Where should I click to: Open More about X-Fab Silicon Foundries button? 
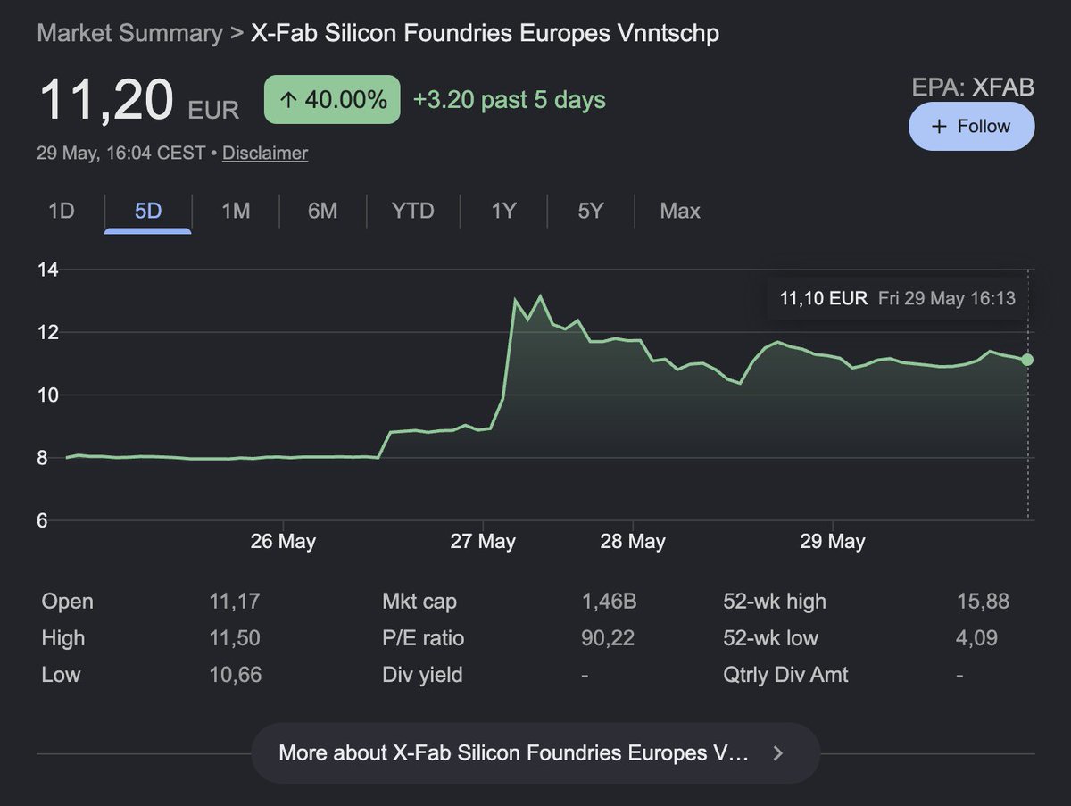tap(535, 752)
